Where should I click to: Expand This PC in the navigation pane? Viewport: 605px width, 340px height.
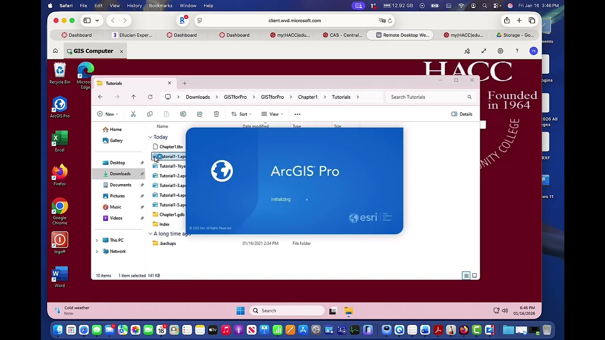click(97, 240)
